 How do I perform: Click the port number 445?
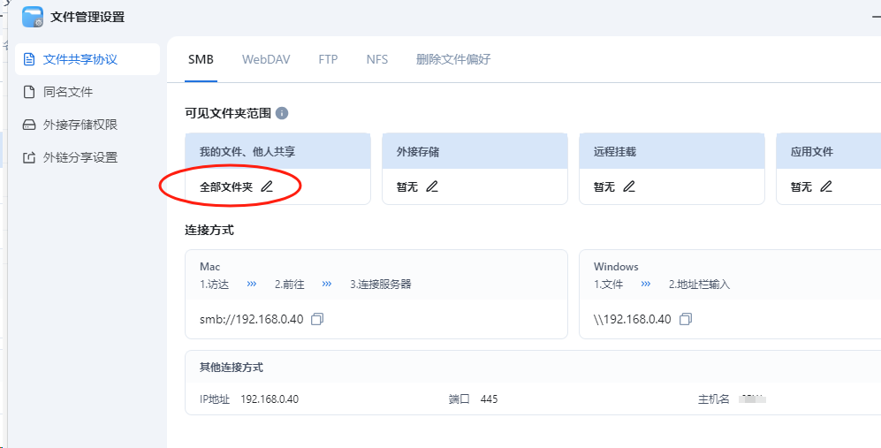(x=489, y=399)
